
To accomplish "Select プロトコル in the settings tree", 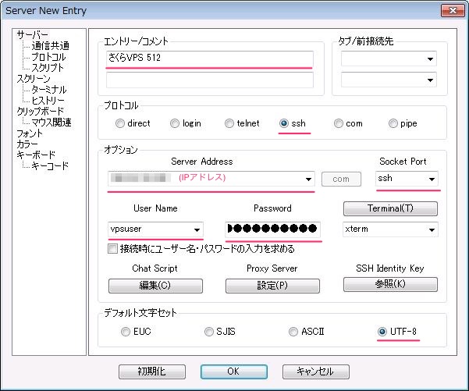I will coord(48,57).
